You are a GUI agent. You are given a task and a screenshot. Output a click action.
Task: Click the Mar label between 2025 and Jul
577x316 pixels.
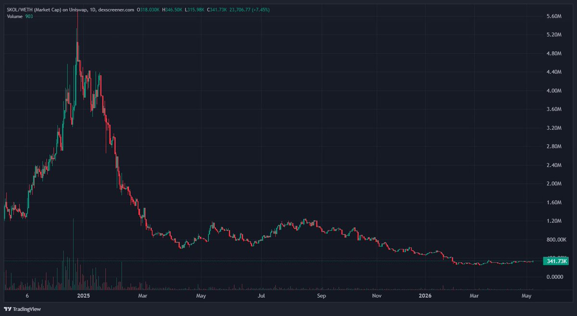[142, 296]
